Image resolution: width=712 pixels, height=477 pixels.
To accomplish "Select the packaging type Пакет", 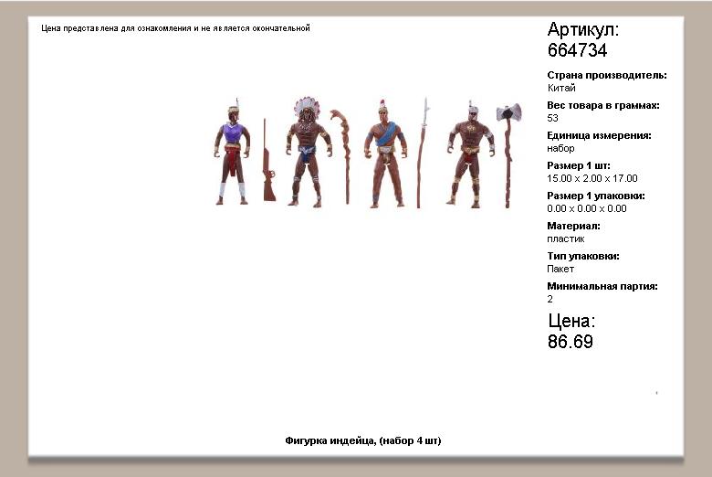I will point(560,269).
